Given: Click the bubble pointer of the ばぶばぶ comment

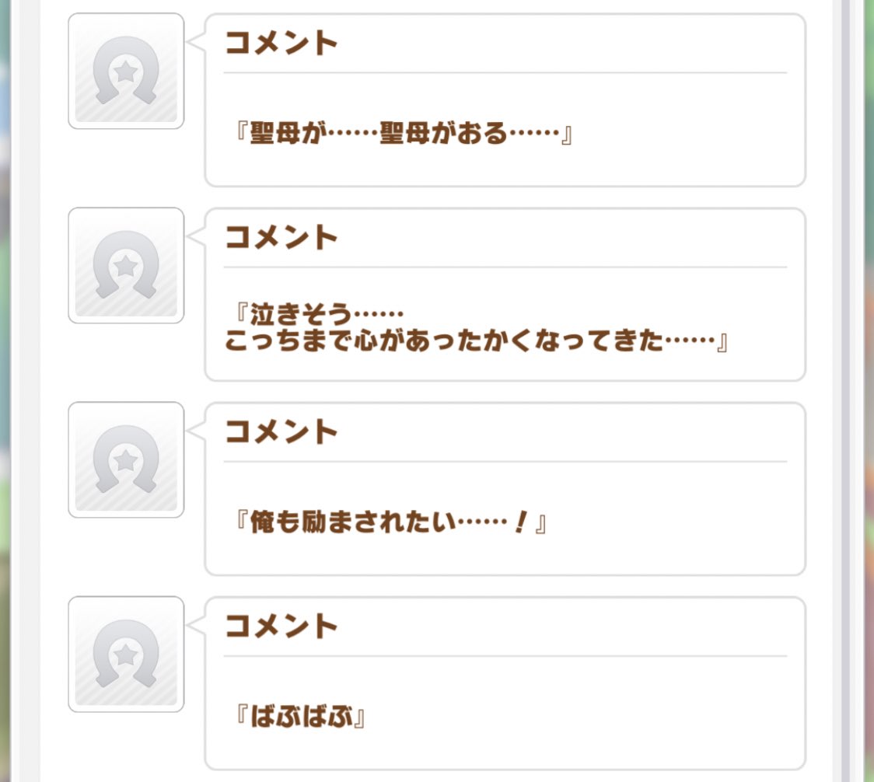Looking at the screenshot, I should [x=197, y=627].
